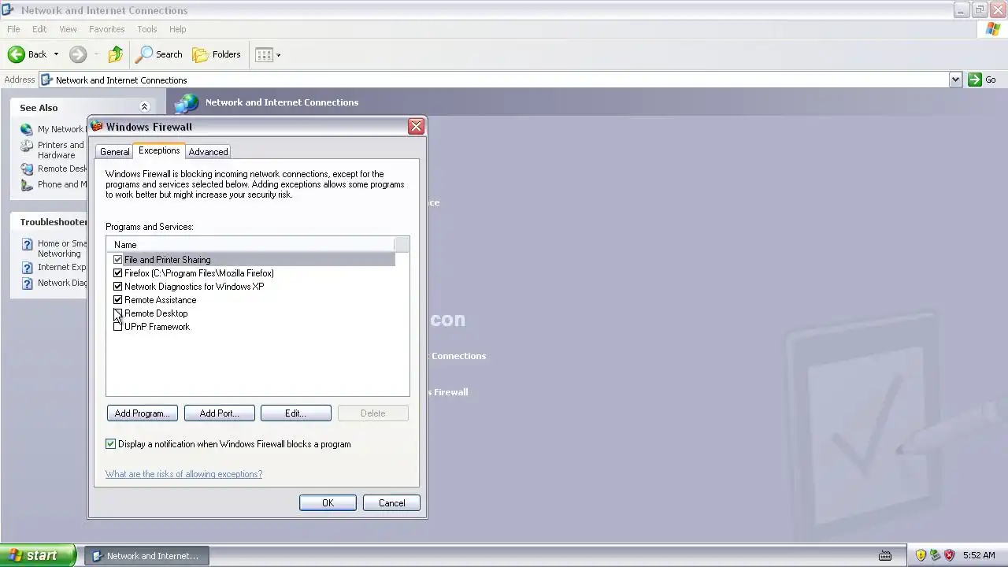Click the green Safely Remove Hardware tray icon

[935, 555]
